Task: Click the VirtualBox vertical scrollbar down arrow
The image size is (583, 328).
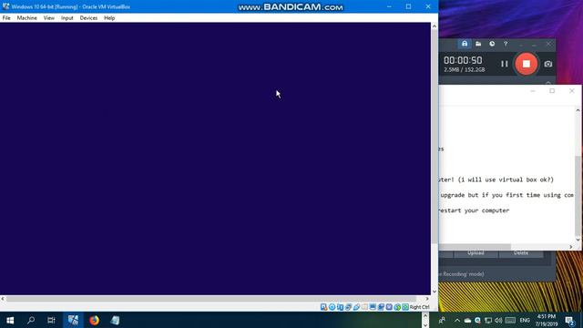Action: (434, 292)
